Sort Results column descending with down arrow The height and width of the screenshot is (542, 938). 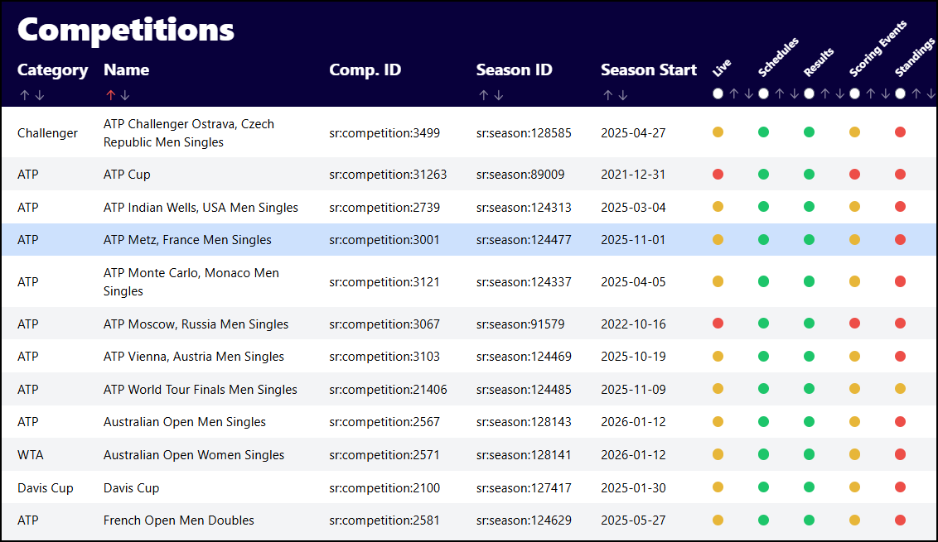[839, 94]
